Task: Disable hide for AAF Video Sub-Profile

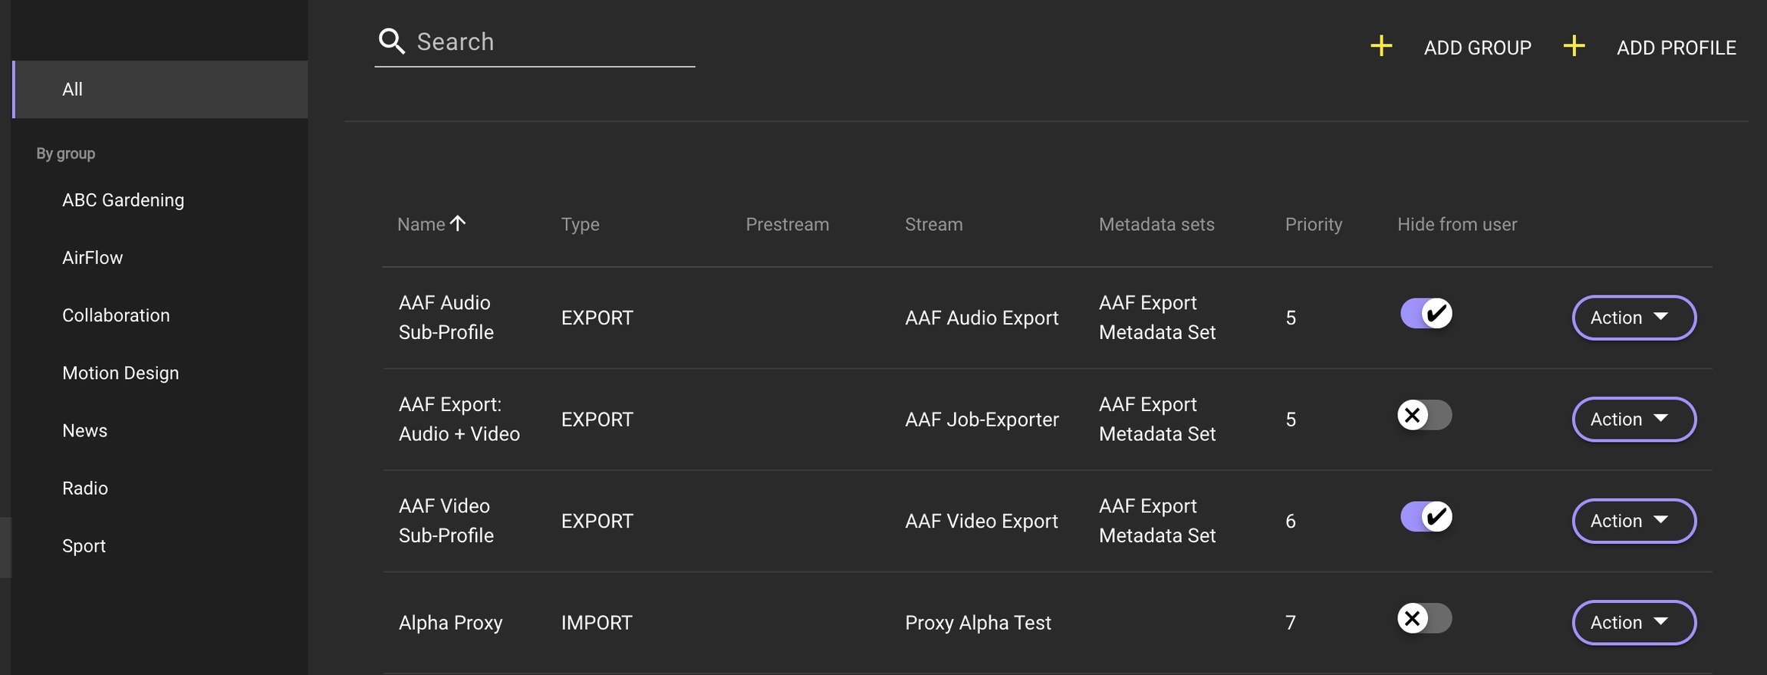Action: click(x=1426, y=516)
